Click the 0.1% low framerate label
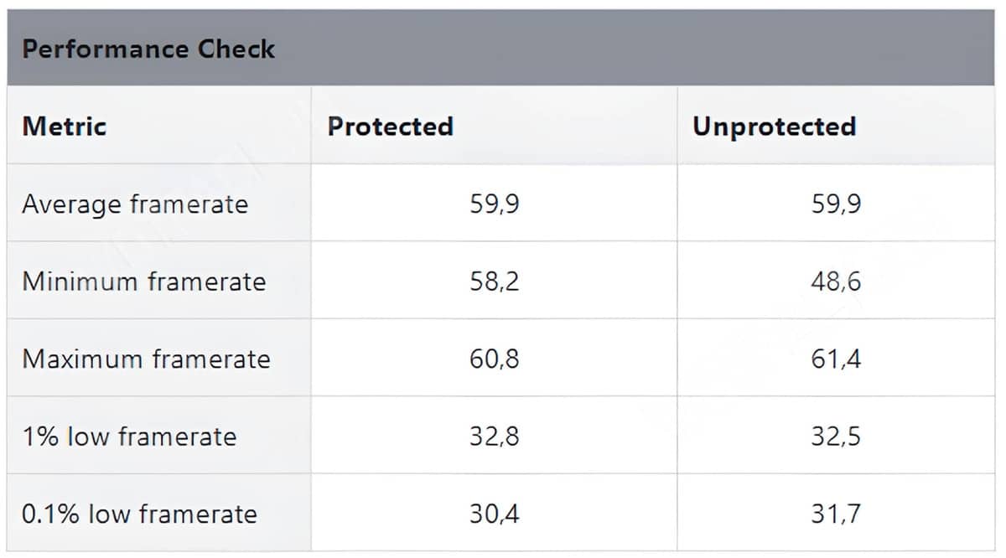The width and height of the screenshot is (1006, 558). coord(139,514)
